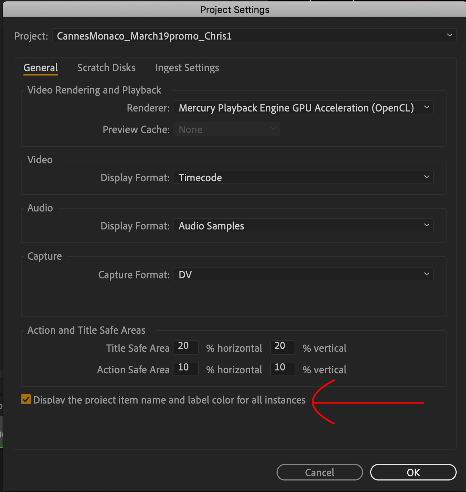Image resolution: width=466 pixels, height=492 pixels.
Task: Switch to the Scratch Disks tab
Action: (x=106, y=68)
